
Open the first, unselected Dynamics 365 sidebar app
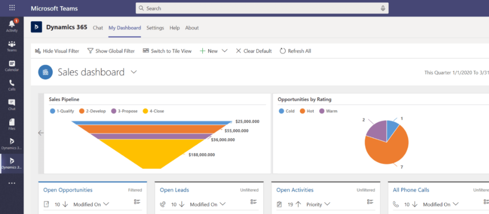tap(12, 144)
